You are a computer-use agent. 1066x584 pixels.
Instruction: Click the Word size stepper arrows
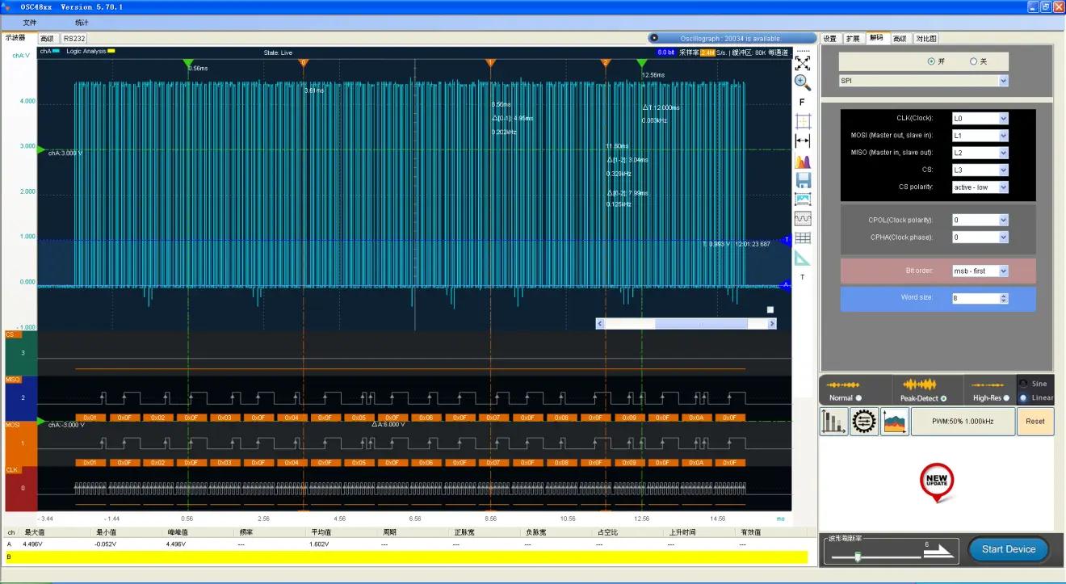coord(1004,298)
